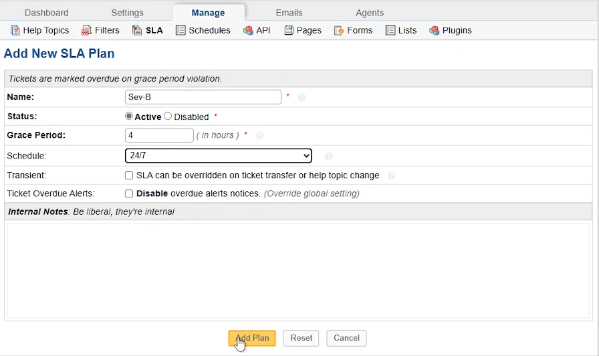Check Disable overdue alerts notices box
Viewport: 599px width, 356px height.
129,193
